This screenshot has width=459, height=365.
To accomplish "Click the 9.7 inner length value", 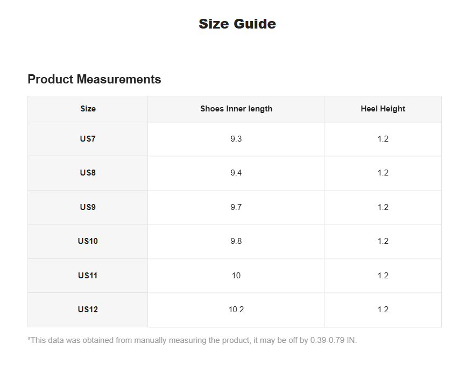I will coord(236,207).
